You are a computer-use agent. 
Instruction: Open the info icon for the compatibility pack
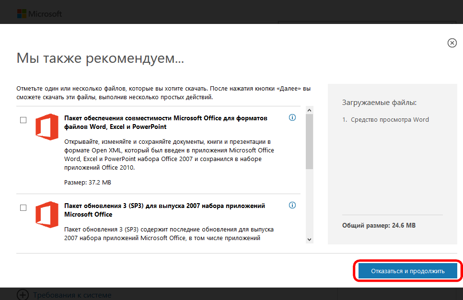coord(292,118)
